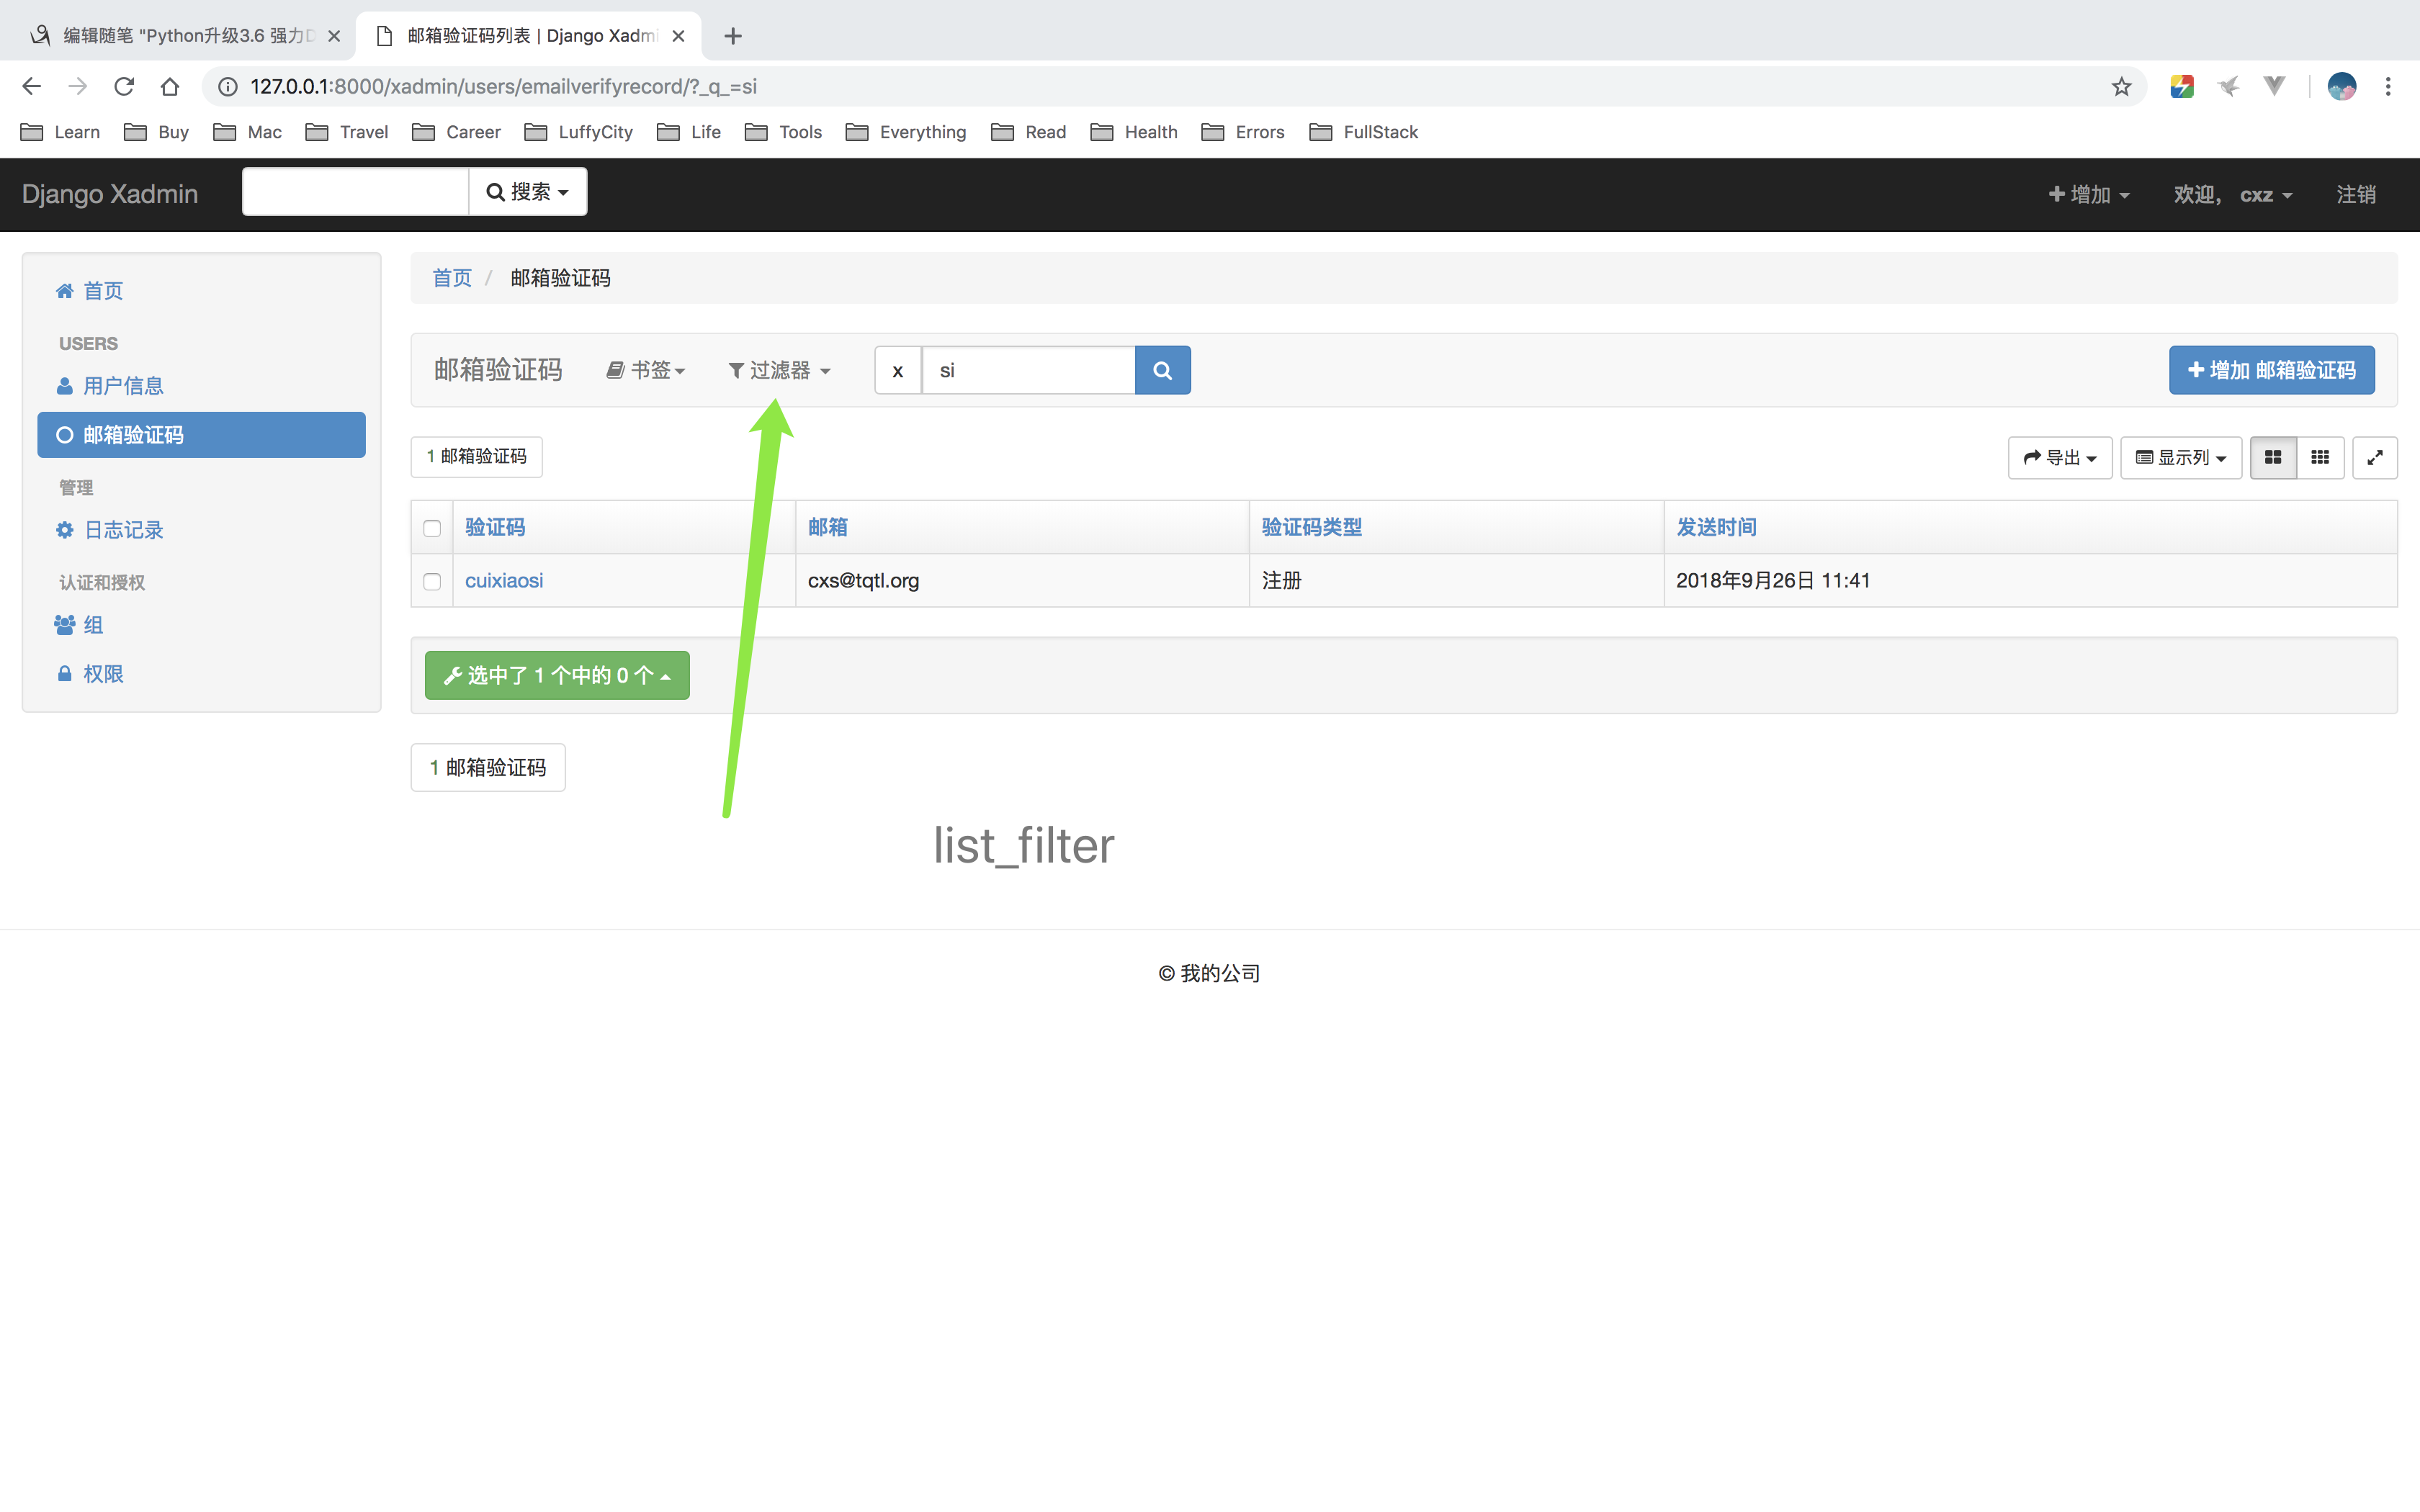Screen dimensions: 2420x1512
Task: Switch to the compact grid layout icon
Action: 2320,457
